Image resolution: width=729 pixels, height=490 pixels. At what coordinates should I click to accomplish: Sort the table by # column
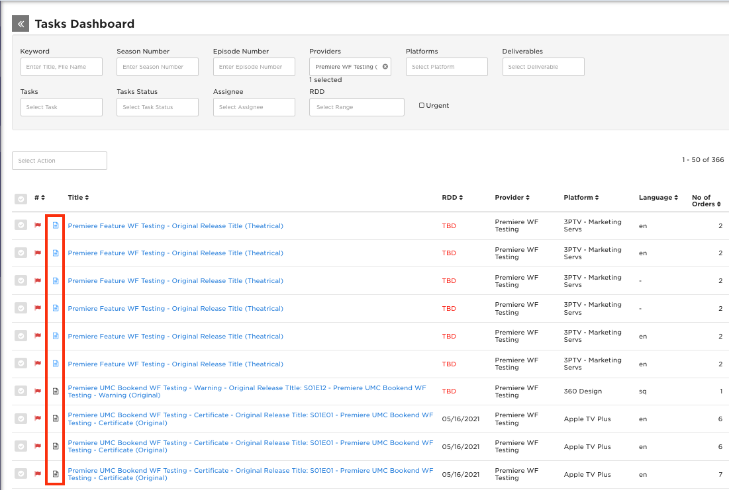pyautogui.click(x=40, y=198)
